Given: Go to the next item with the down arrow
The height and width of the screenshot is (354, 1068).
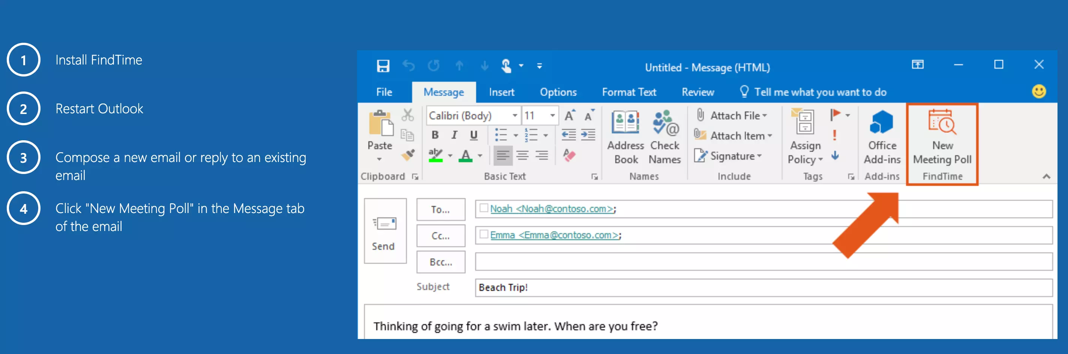Looking at the screenshot, I should click(484, 66).
